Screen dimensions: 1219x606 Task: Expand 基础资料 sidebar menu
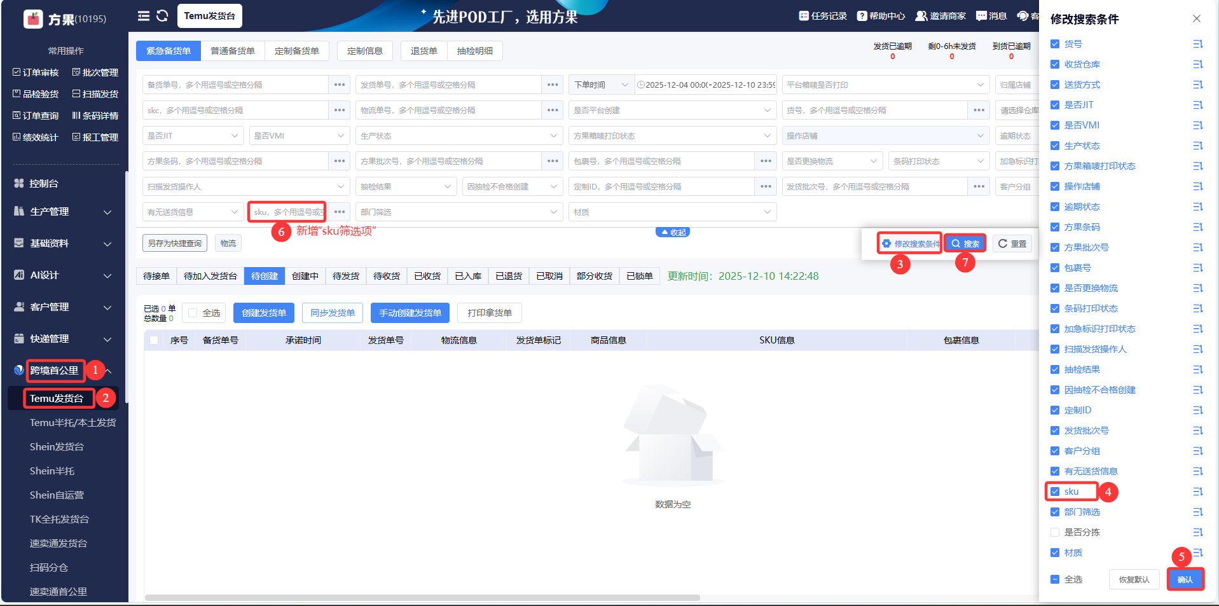(x=63, y=244)
